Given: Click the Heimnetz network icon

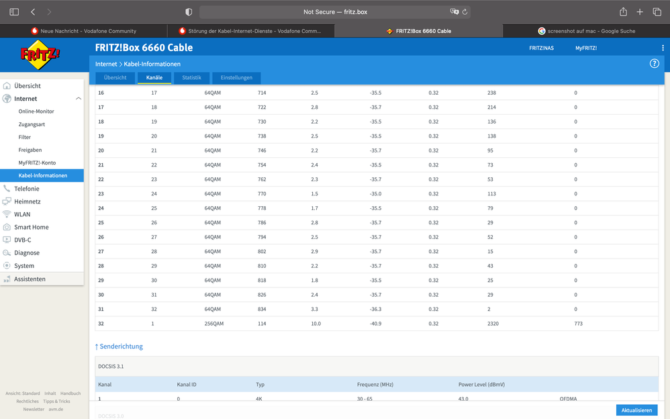Looking at the screenshot, I should (x=7, y=201).
